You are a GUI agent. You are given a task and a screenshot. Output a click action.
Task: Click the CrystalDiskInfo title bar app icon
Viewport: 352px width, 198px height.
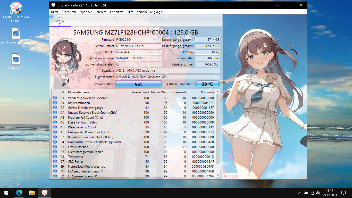pos(53,5)
